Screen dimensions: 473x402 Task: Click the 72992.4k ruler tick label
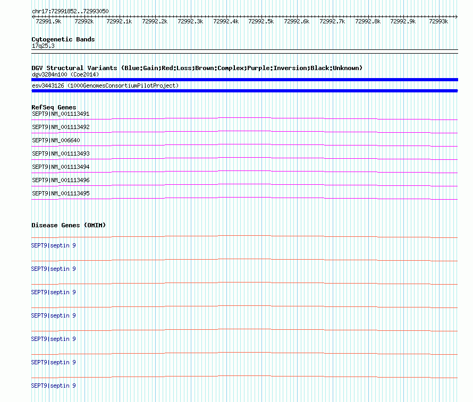pos(226,21)
